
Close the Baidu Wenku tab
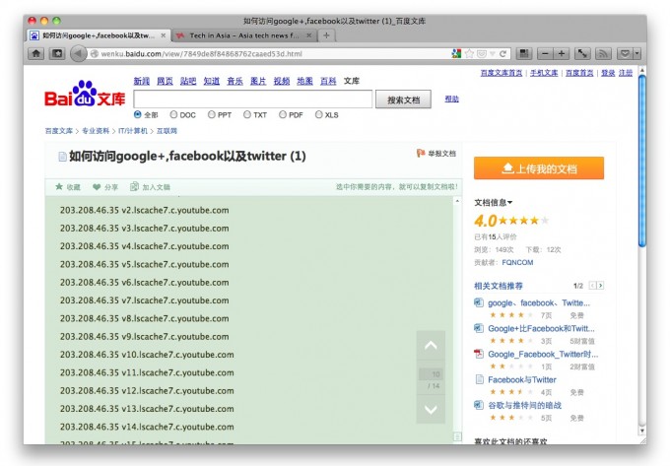pyautogui.click(x=164, y=35)
